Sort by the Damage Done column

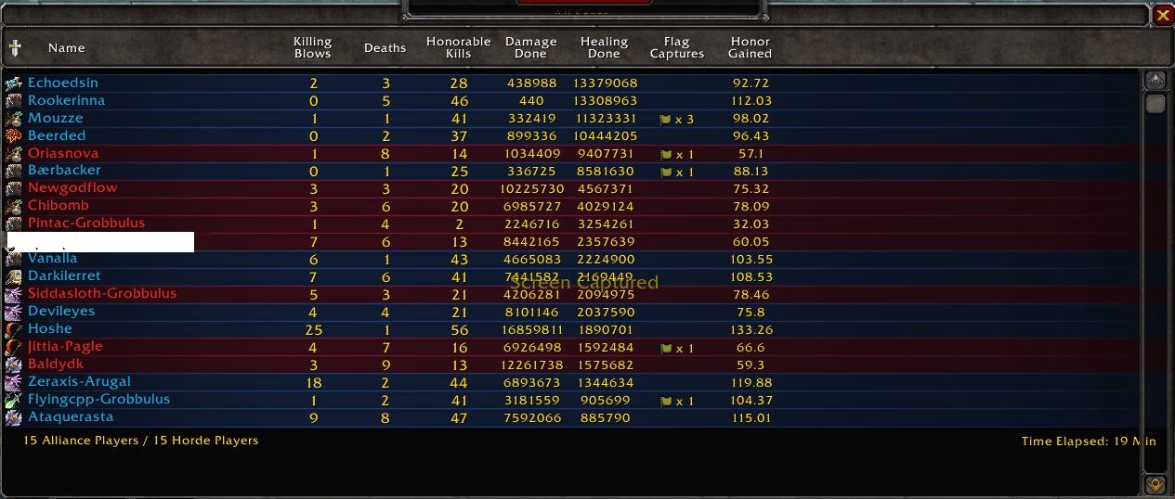[x=531, y=47]
